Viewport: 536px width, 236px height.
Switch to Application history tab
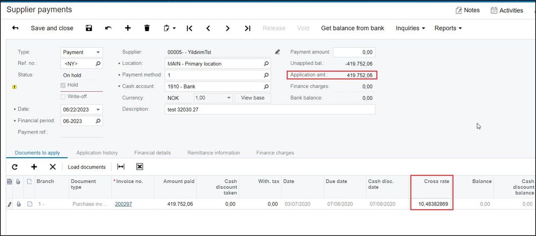97,153
